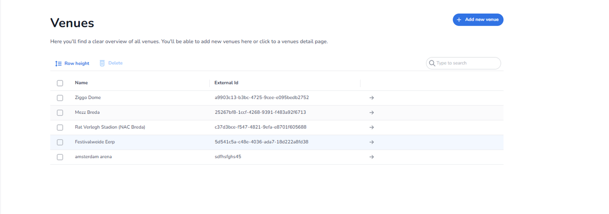This screenshot has height=214, width=609.
Task: Sort by the External Id column header
Action: point(226,83)
